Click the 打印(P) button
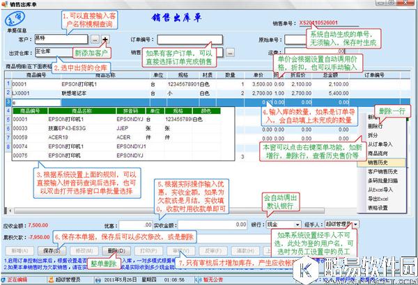 coord(148,251)
